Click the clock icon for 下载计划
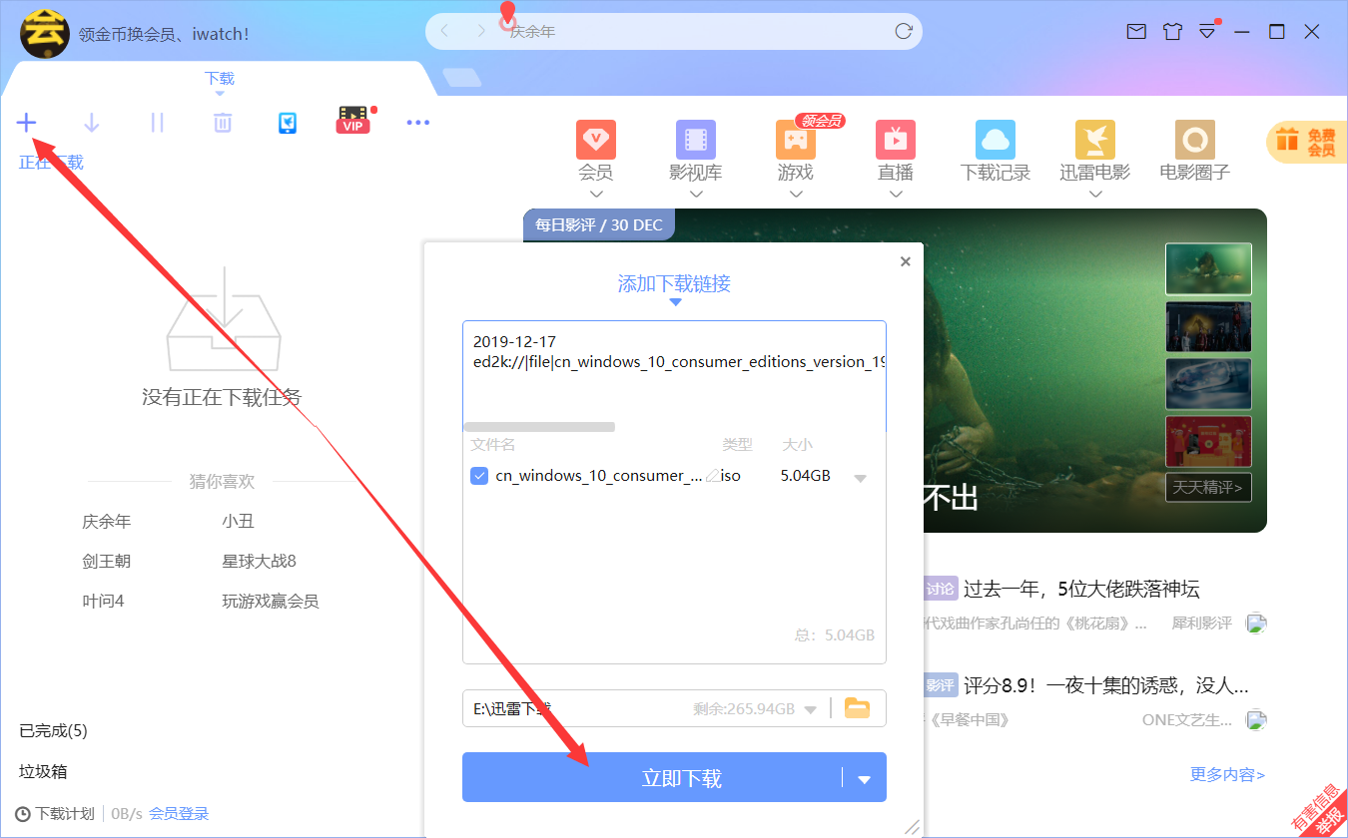Viewport: 1348px width, 838px height. pyautogui.click(x=23, y=814)
